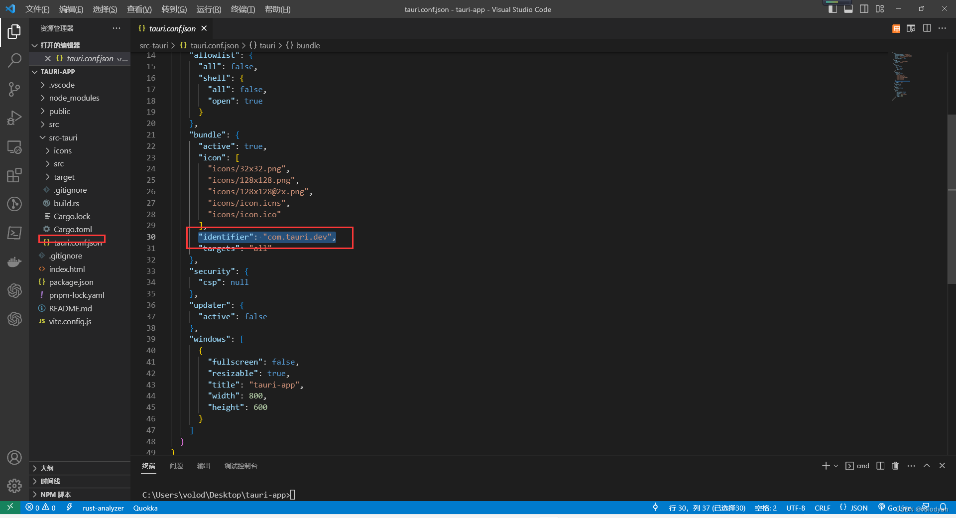
Task: Open Run and Debug view
Action: [14, 118]
